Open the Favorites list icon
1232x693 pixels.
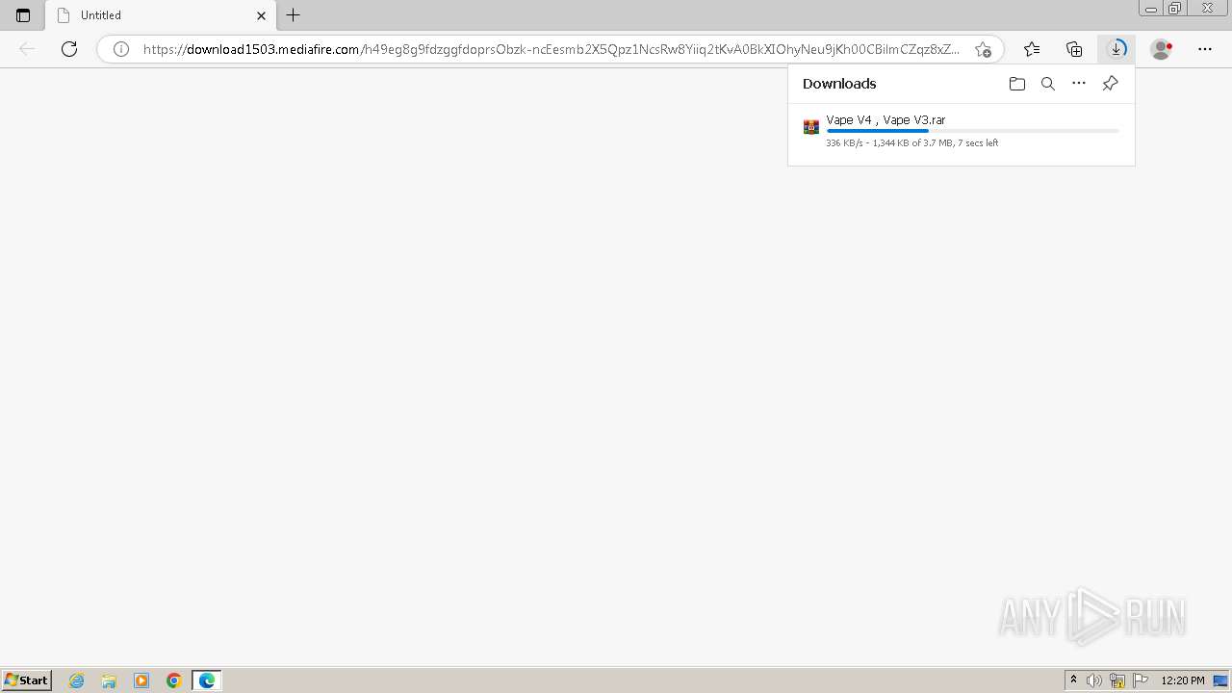pyautogui.click(x=1032, y=49)
